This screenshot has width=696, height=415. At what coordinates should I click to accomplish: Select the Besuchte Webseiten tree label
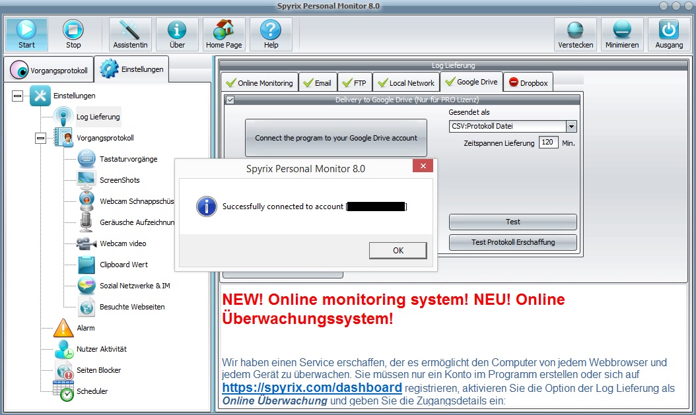pos(132,307)
